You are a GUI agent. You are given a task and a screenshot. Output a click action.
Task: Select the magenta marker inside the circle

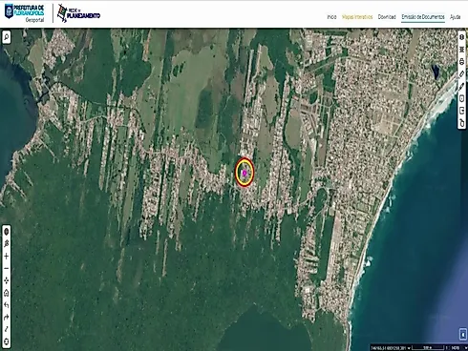tap(245, 173)
